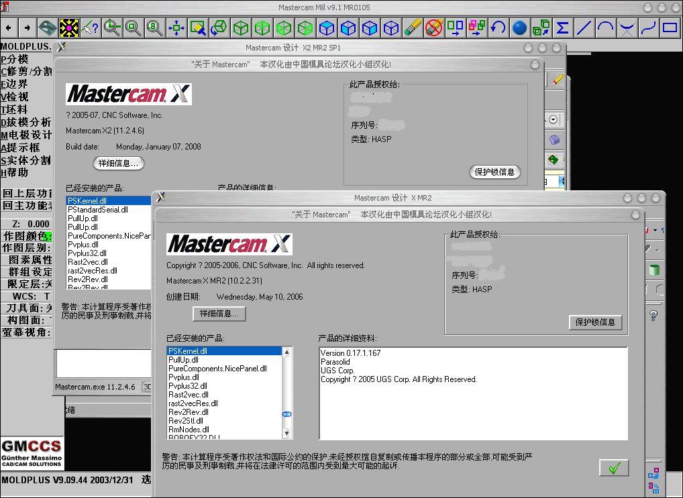Screen dimensions: 683x498
Task: Select RmNodes.dll in X MR2 product list
Action: (224, 430)
